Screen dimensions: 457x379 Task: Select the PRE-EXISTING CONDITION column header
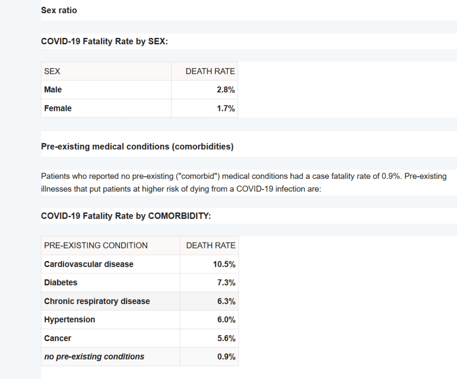pyautogui.click(x=96, y=246)
